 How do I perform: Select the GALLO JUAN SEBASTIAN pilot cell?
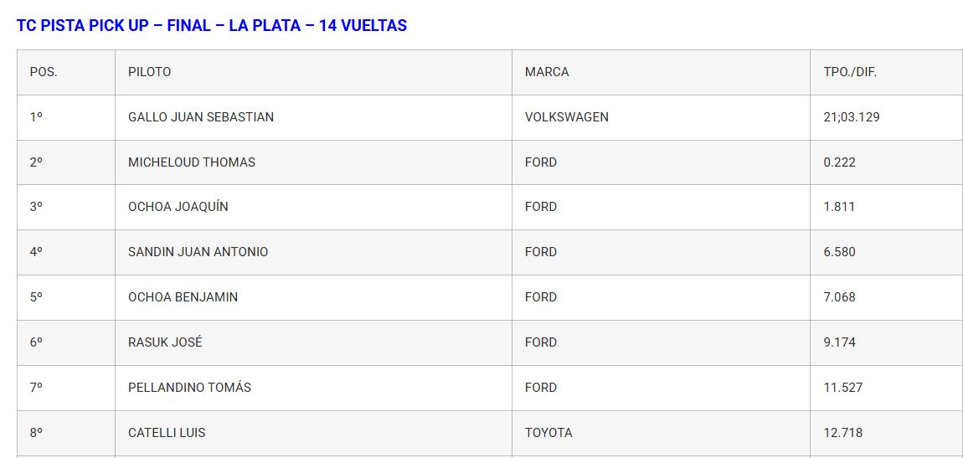tap(201, 117)
